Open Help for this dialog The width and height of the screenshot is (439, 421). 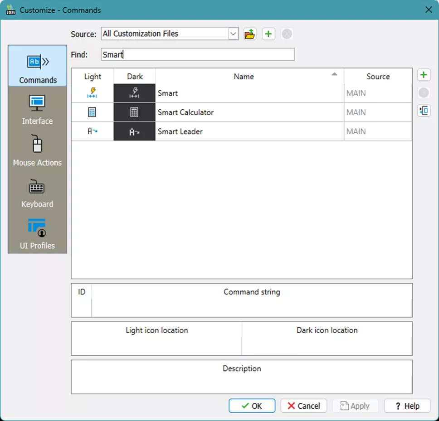(407, 406)
